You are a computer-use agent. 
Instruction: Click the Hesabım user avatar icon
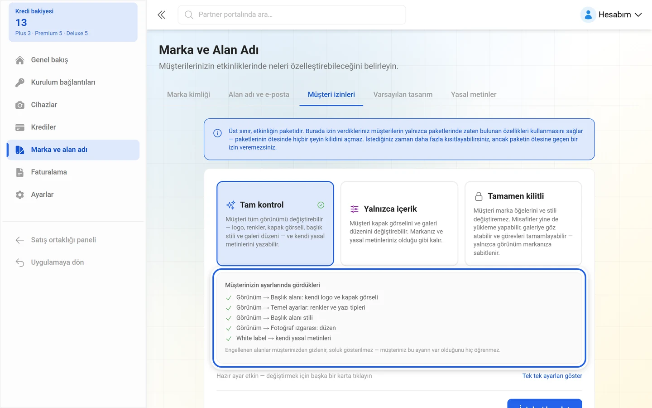click(588, 15)
